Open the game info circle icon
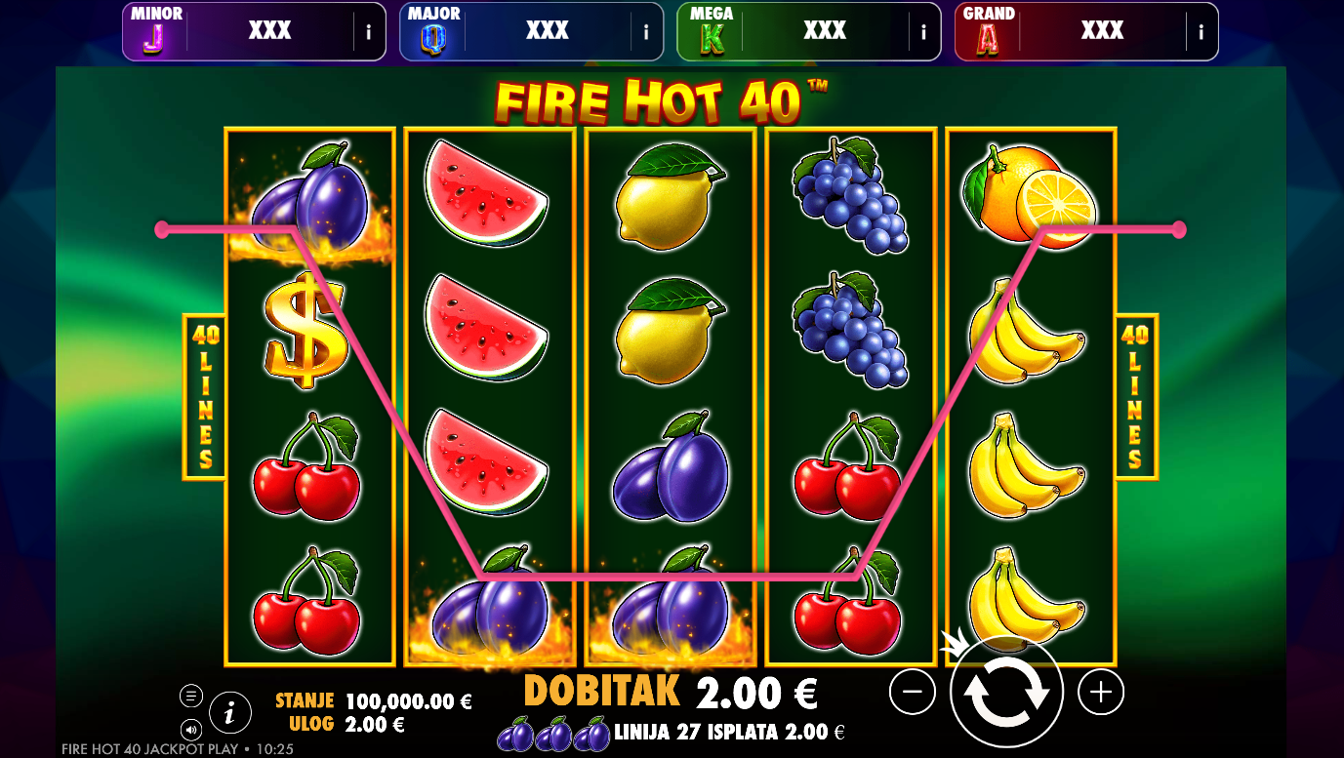Image resolution: width=1344 pixels, height=758 pixels. [x=229, y=713]
